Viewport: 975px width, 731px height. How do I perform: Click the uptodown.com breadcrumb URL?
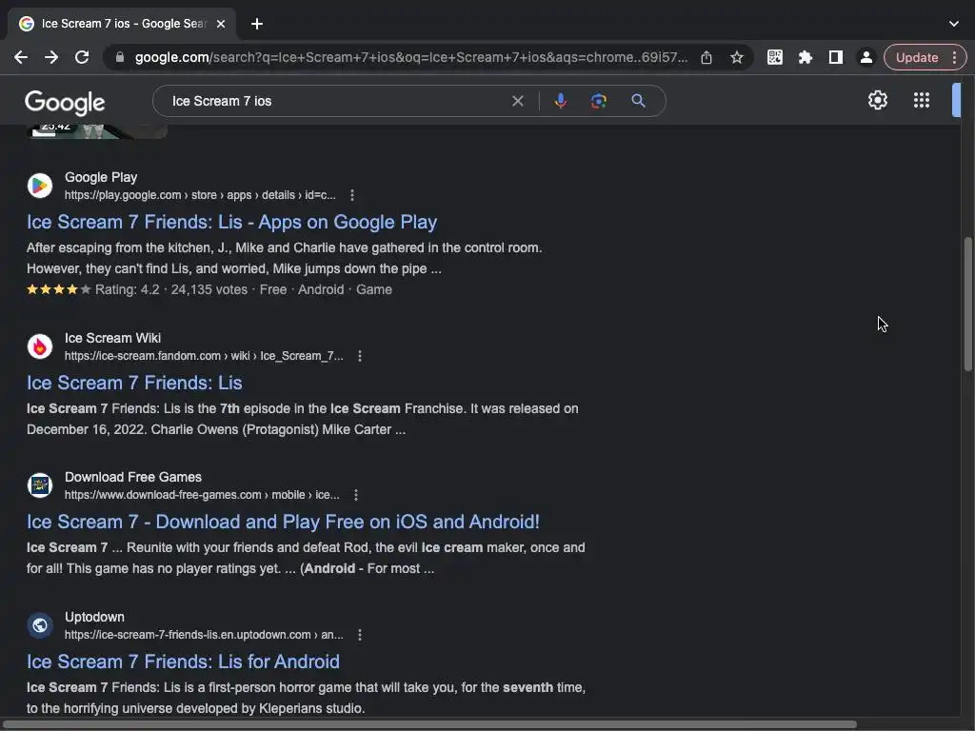[204, 635]
